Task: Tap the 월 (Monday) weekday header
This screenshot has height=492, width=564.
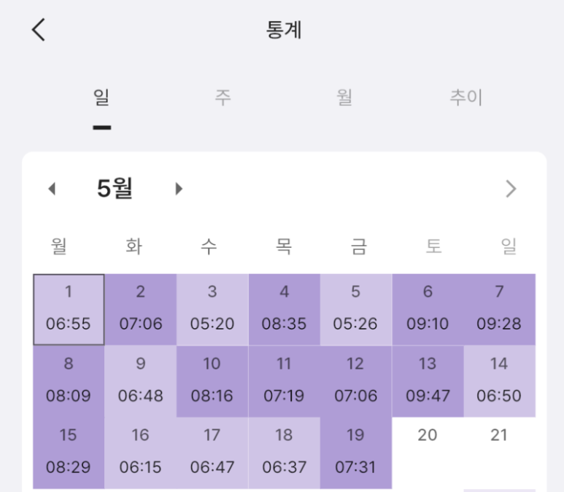Action: point(59,246)
